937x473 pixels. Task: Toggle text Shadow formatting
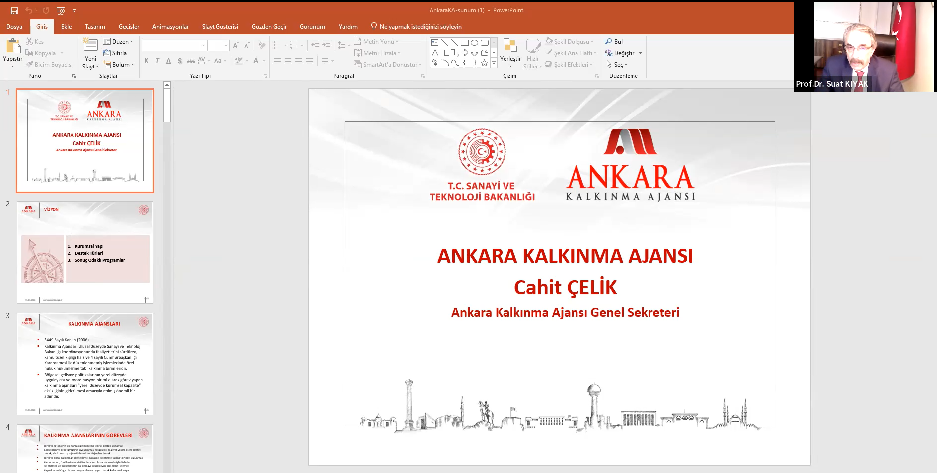point(180,61)
